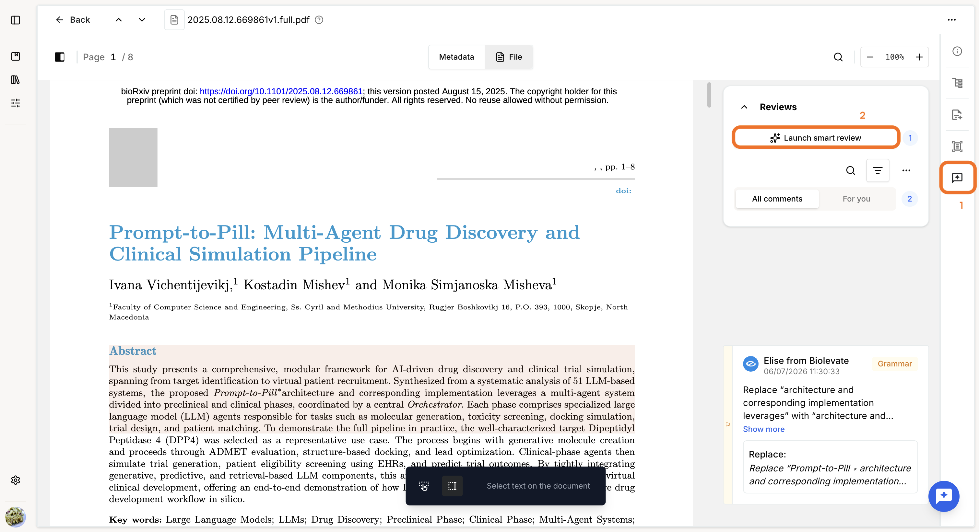Switch to the File tab
Image resolution: width=979 pixels, height=532 pixels.
tap(509, 57)
